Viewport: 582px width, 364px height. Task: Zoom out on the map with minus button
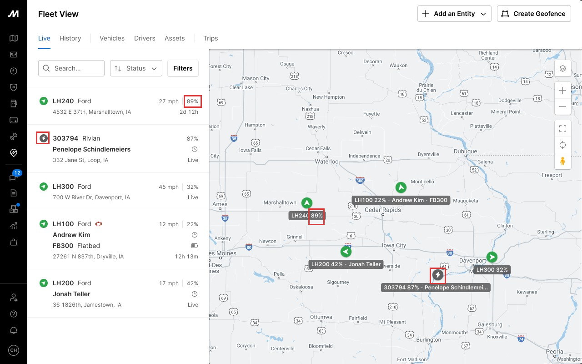pyautogui.click(x=563, y=106)
